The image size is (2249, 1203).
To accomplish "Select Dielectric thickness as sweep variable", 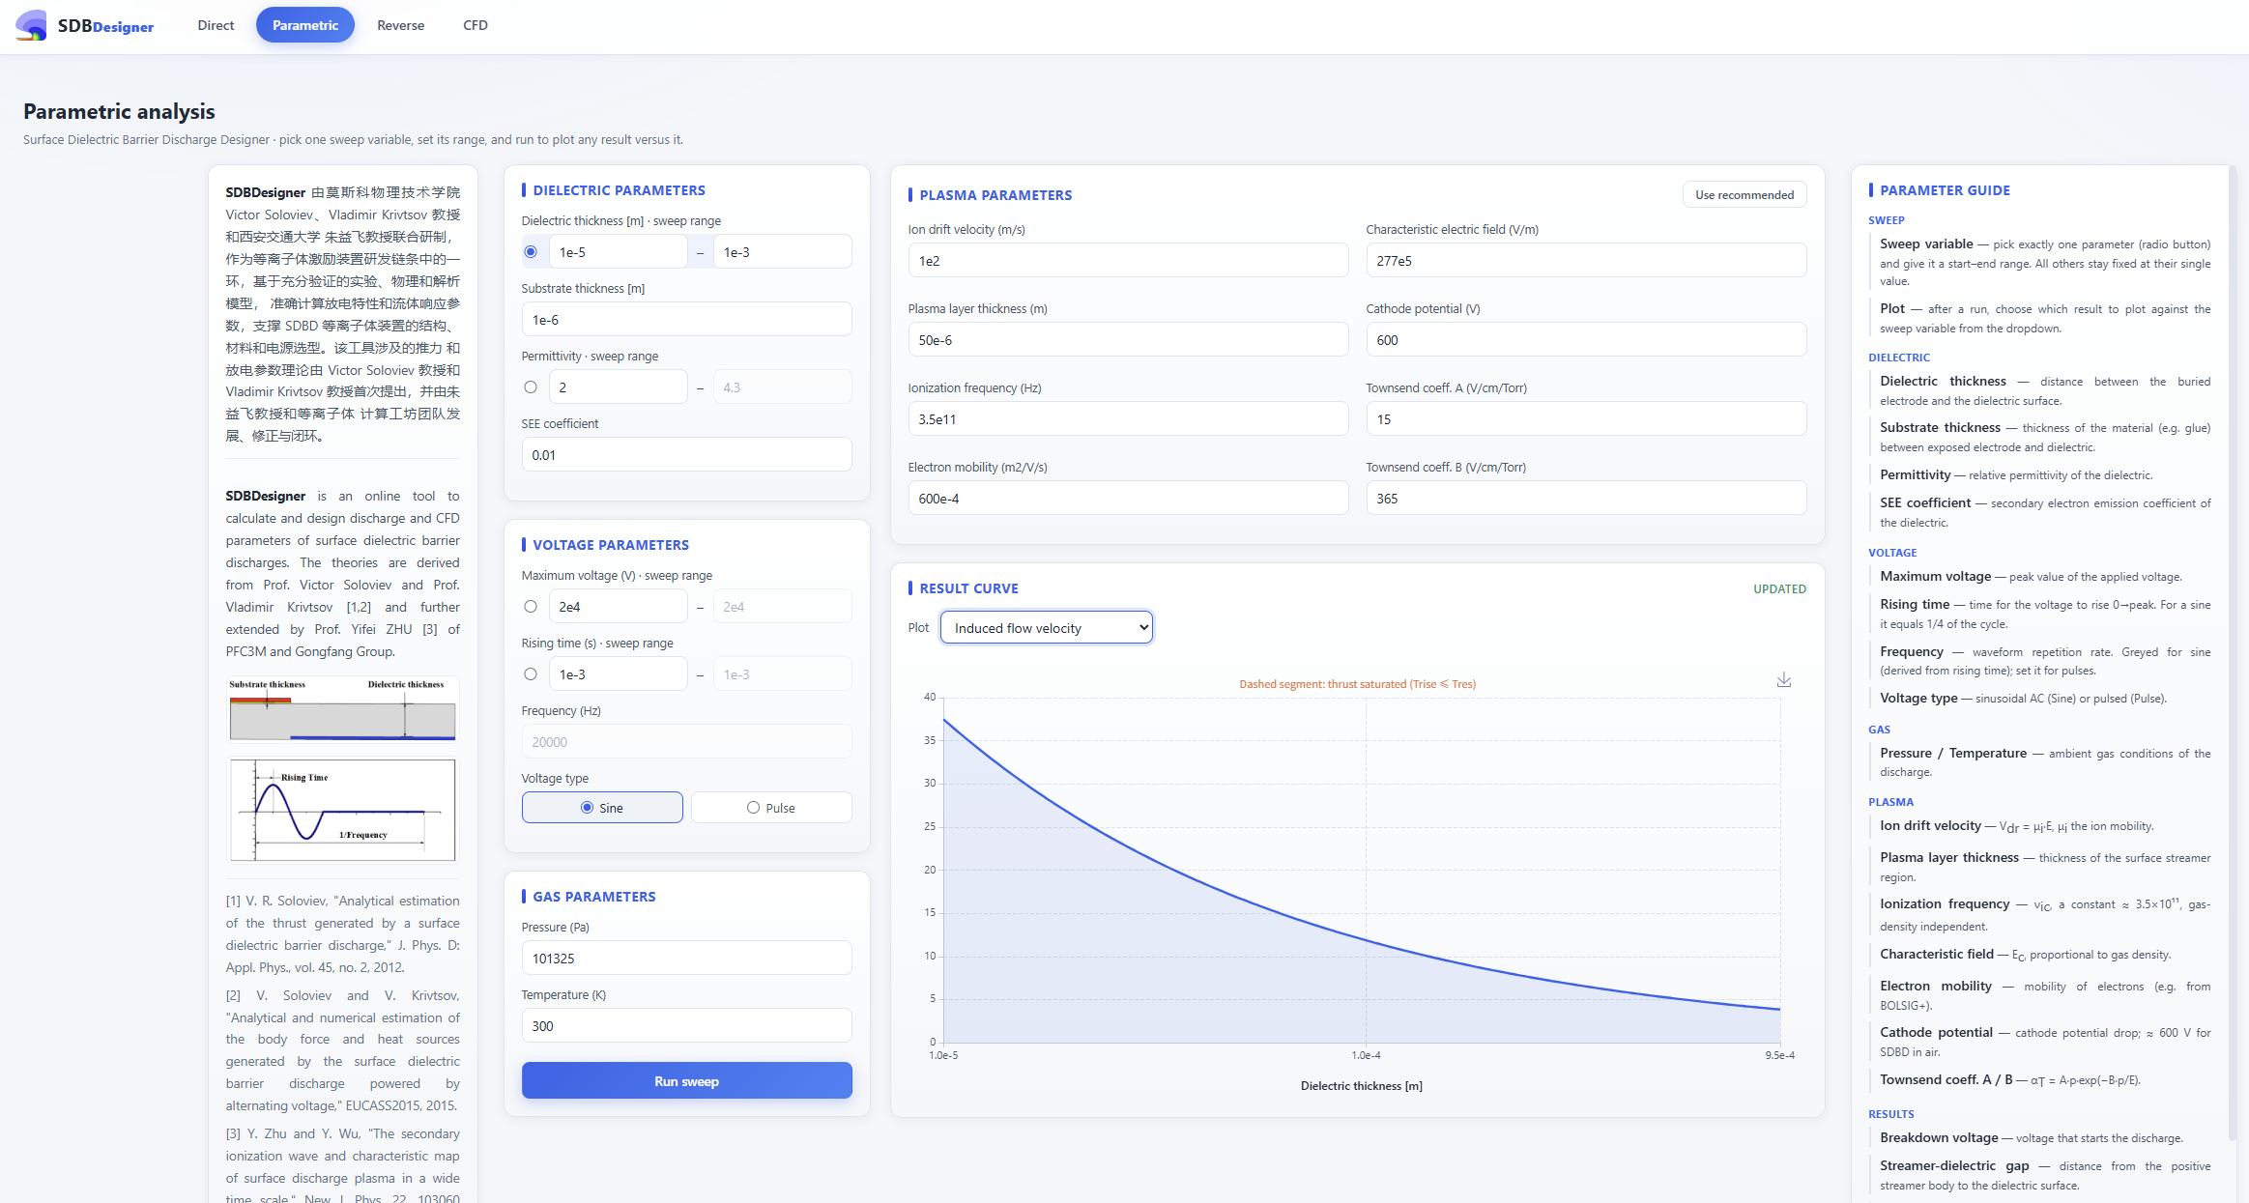I will [531, 252].
